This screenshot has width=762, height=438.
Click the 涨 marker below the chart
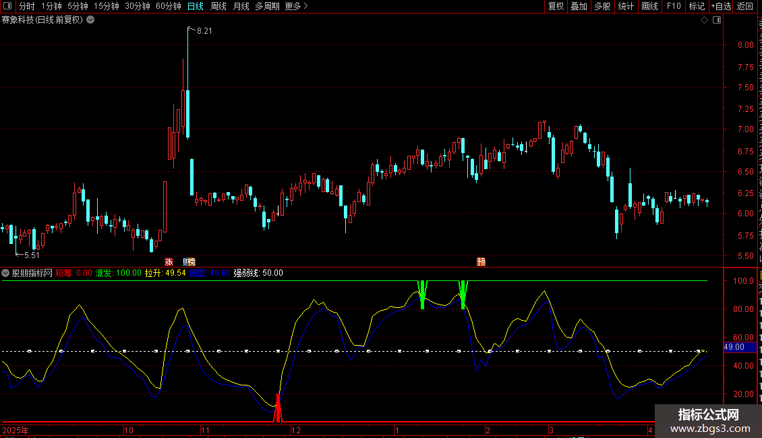169,261
